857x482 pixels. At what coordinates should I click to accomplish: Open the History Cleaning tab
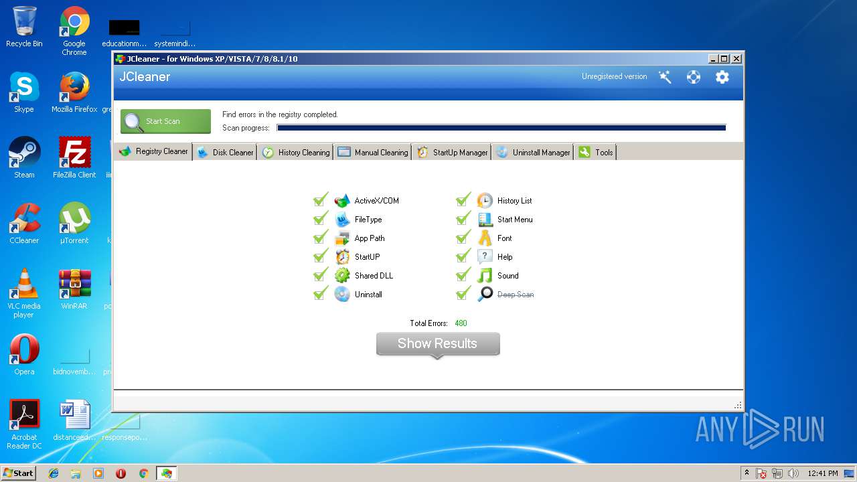click(x=296, y=153)
